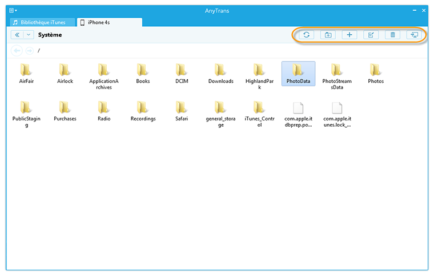Select the Books folder
The image size is (434, 276).
click(x=143, y=74)
